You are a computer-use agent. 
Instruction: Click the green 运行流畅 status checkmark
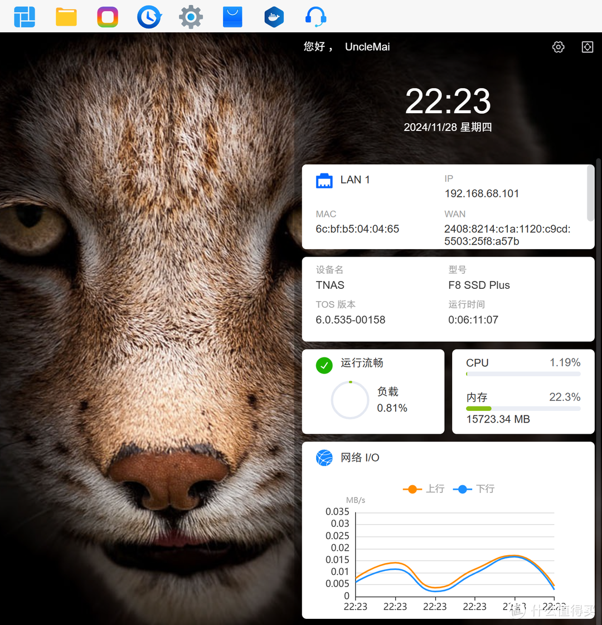coord(324,365)
